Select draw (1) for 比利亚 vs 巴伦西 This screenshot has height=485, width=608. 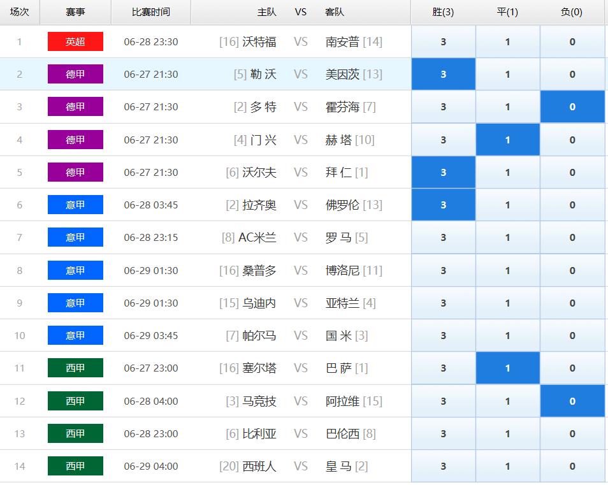[507, 433]
